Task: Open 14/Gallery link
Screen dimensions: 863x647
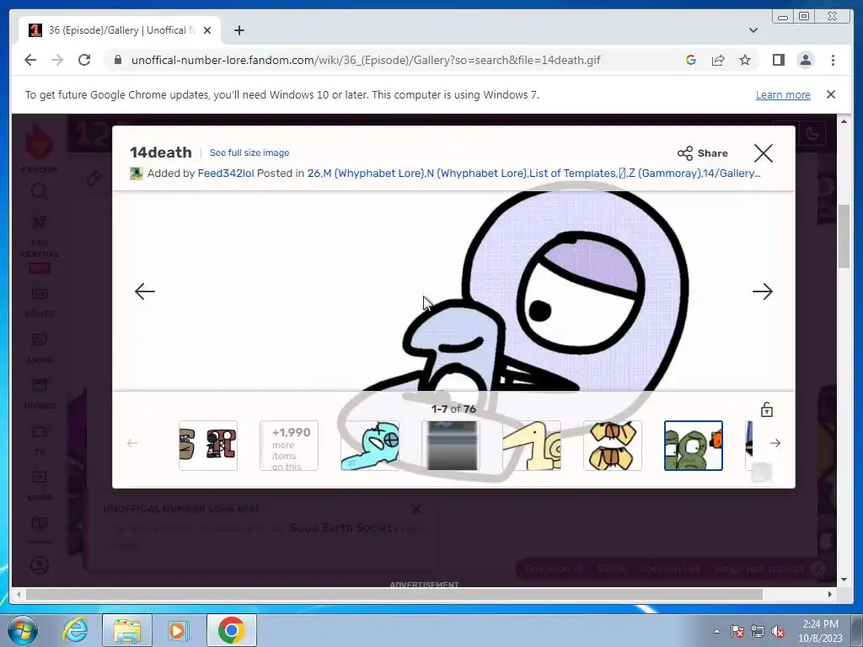Action: pyautogui.click(x=732, y=174)
